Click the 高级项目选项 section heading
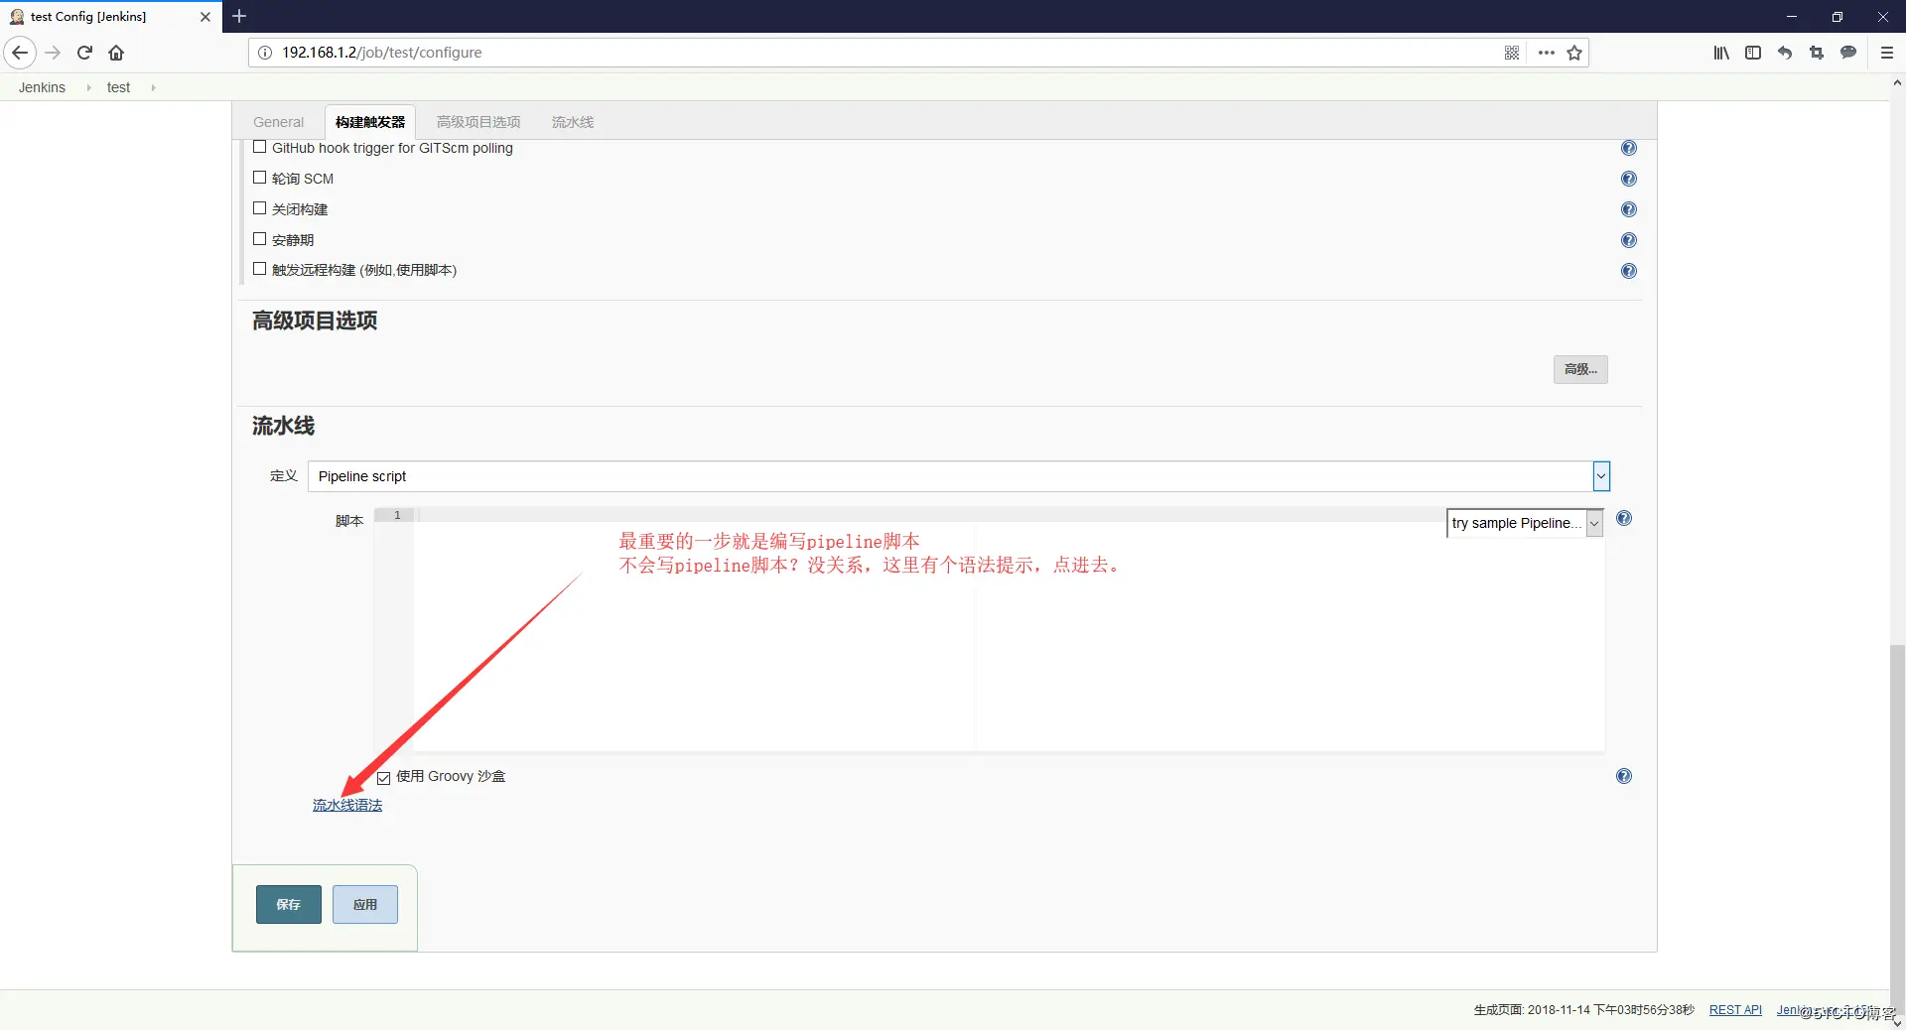 click(x=315, y=321)
